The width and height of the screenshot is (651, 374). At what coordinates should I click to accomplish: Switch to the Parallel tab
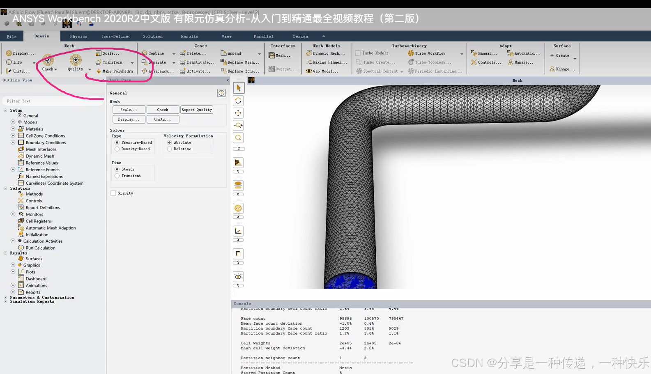pyautogui.click(x=263, y=37)
